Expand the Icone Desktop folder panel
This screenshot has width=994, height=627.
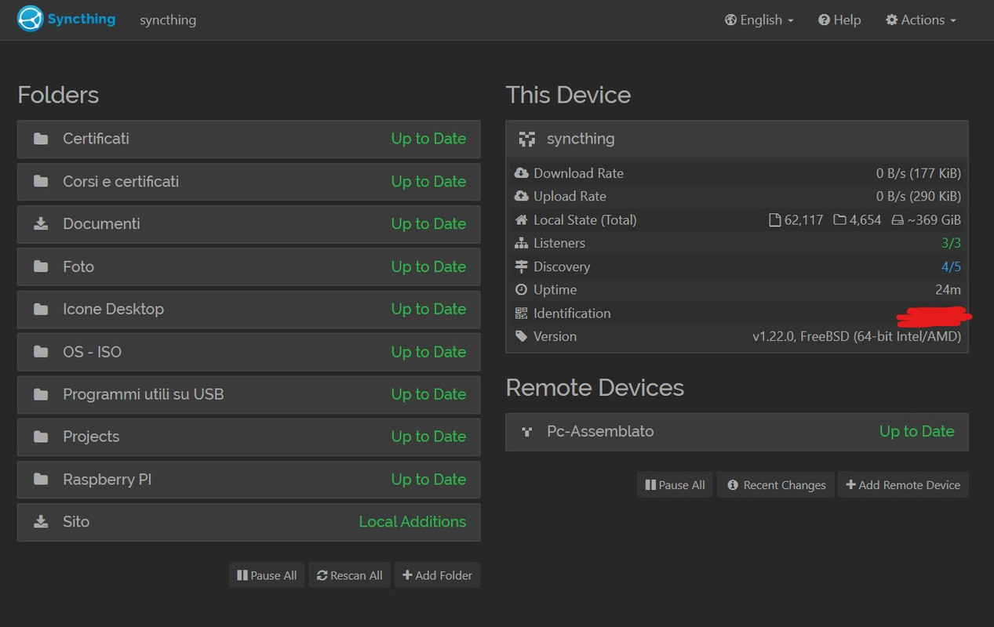tap(249, 310)
